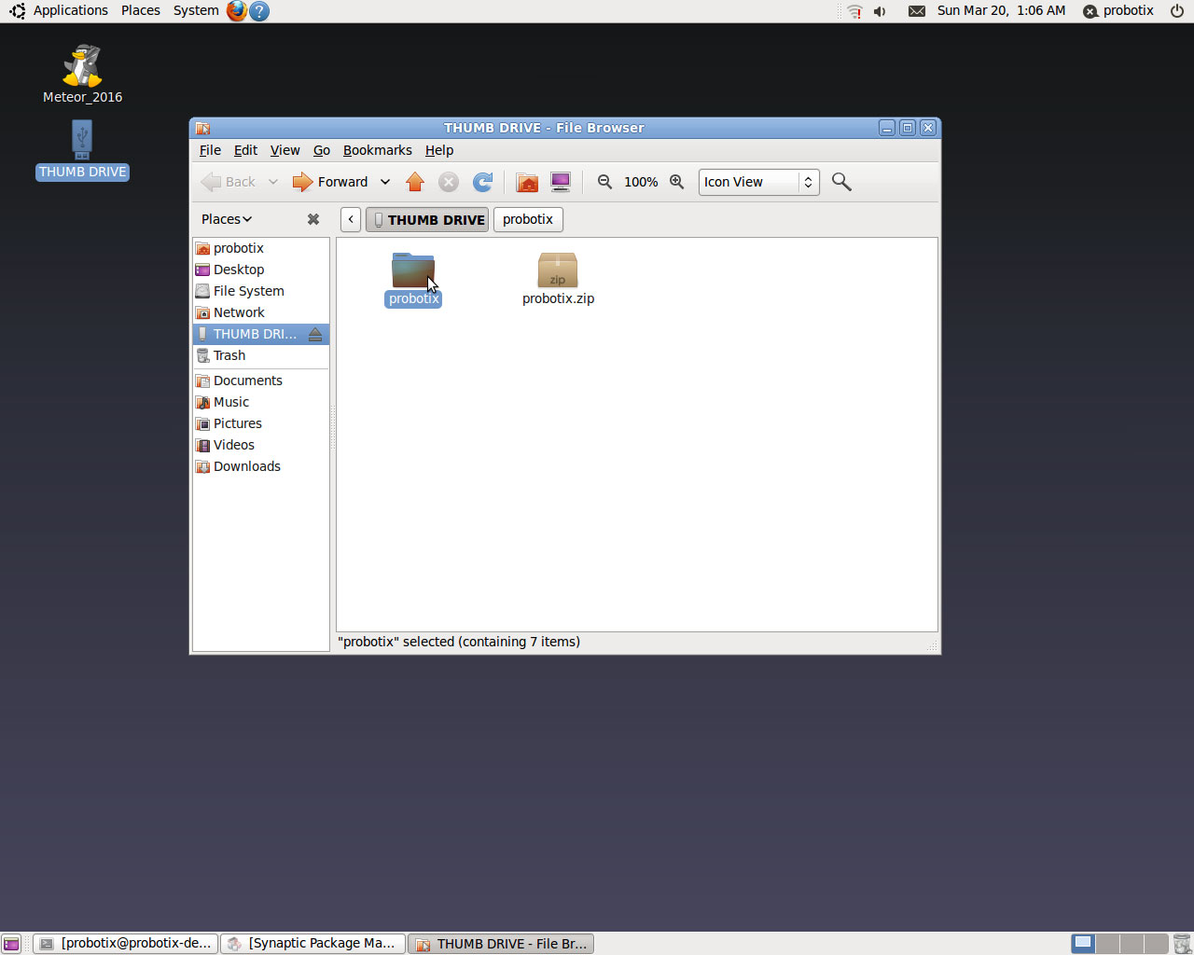This screenshot has width=1194, height=955.
Task: Expand the Forward history dropdown arrow
Action: 385,182
